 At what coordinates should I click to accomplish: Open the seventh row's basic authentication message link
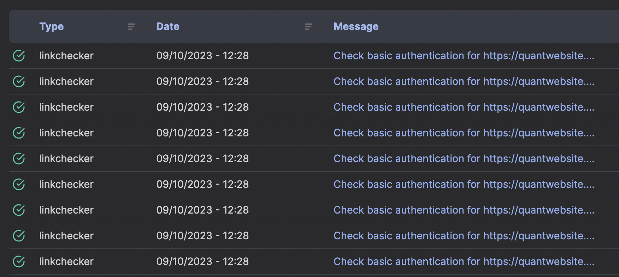pos(464,210)
